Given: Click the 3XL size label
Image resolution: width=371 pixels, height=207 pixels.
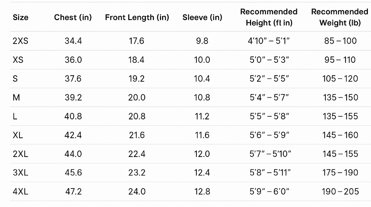Looking at the screenshot, I should [x=21, y=173].
